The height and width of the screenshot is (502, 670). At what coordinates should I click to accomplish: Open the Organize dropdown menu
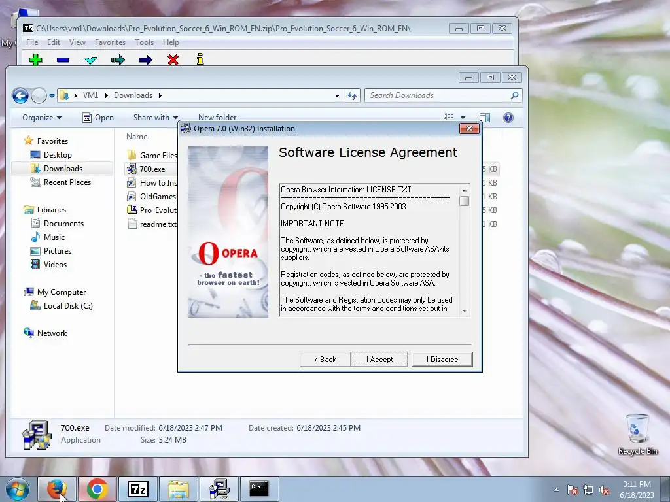point(42,118)
